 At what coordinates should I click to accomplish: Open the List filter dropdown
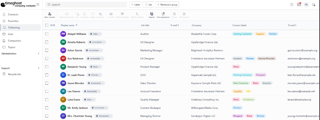click(x=148, y=4)
